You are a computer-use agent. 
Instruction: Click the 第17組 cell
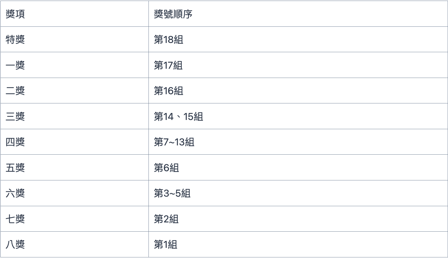[298, 65]
